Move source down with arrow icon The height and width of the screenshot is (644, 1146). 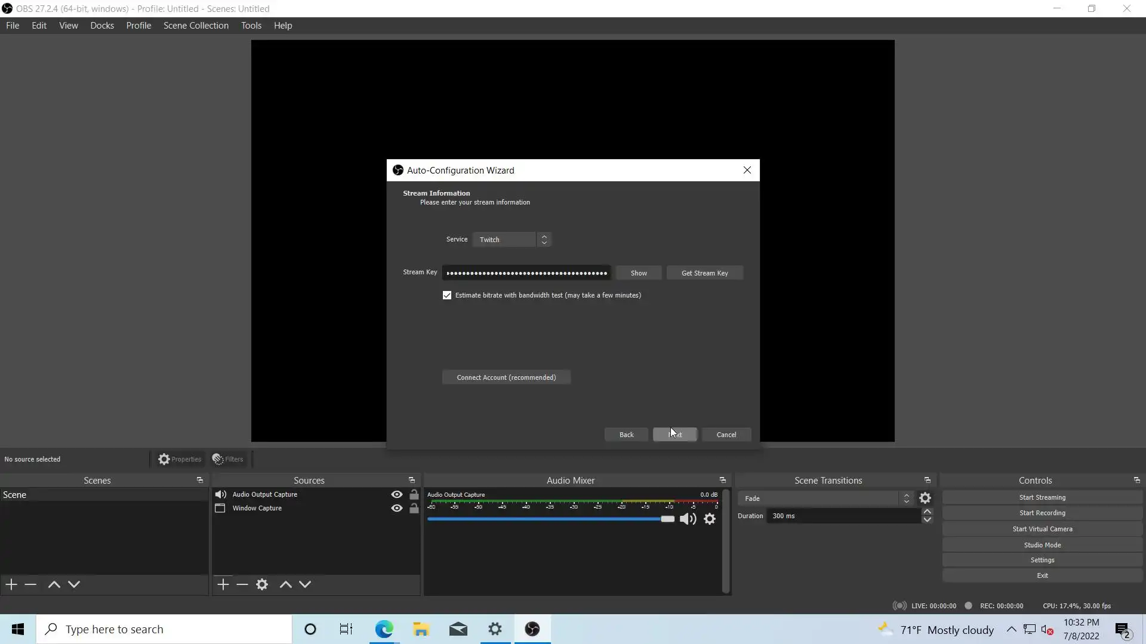pyautogui.click(x=305, y=584)
